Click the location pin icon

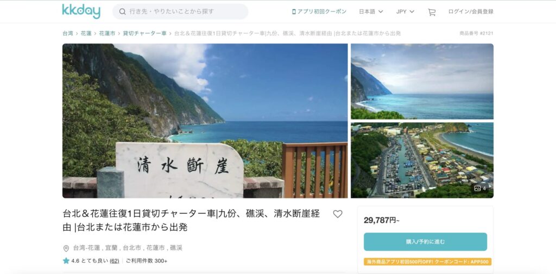click(x=66, y=248)
